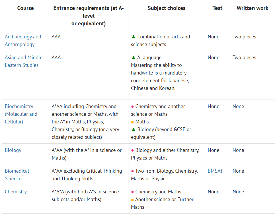
Task: Click pink dot beside Chemistry and another science
Action: pos(132,107)
